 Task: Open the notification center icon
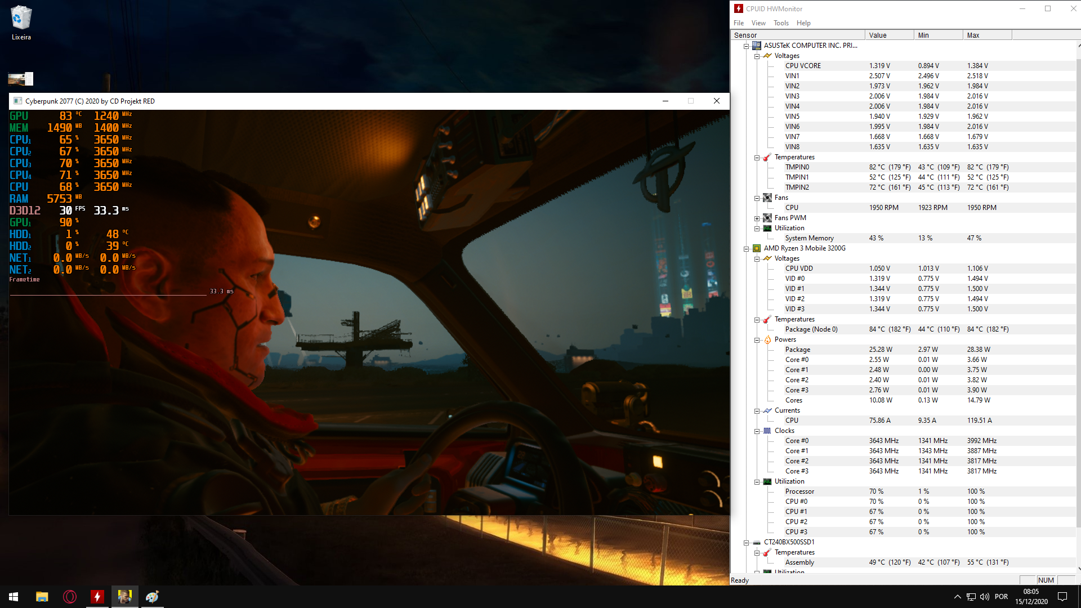(1062, 597)
